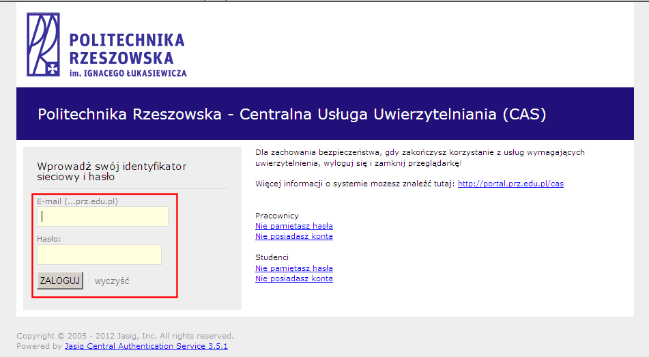Click the wyczyść clear link
This screenshot has width=649, height=357.
(112, 281)
